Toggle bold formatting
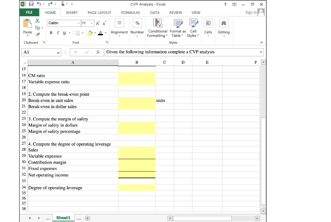Image resolution: width=331 pixels, height=222 pixels. coord(51,33)
